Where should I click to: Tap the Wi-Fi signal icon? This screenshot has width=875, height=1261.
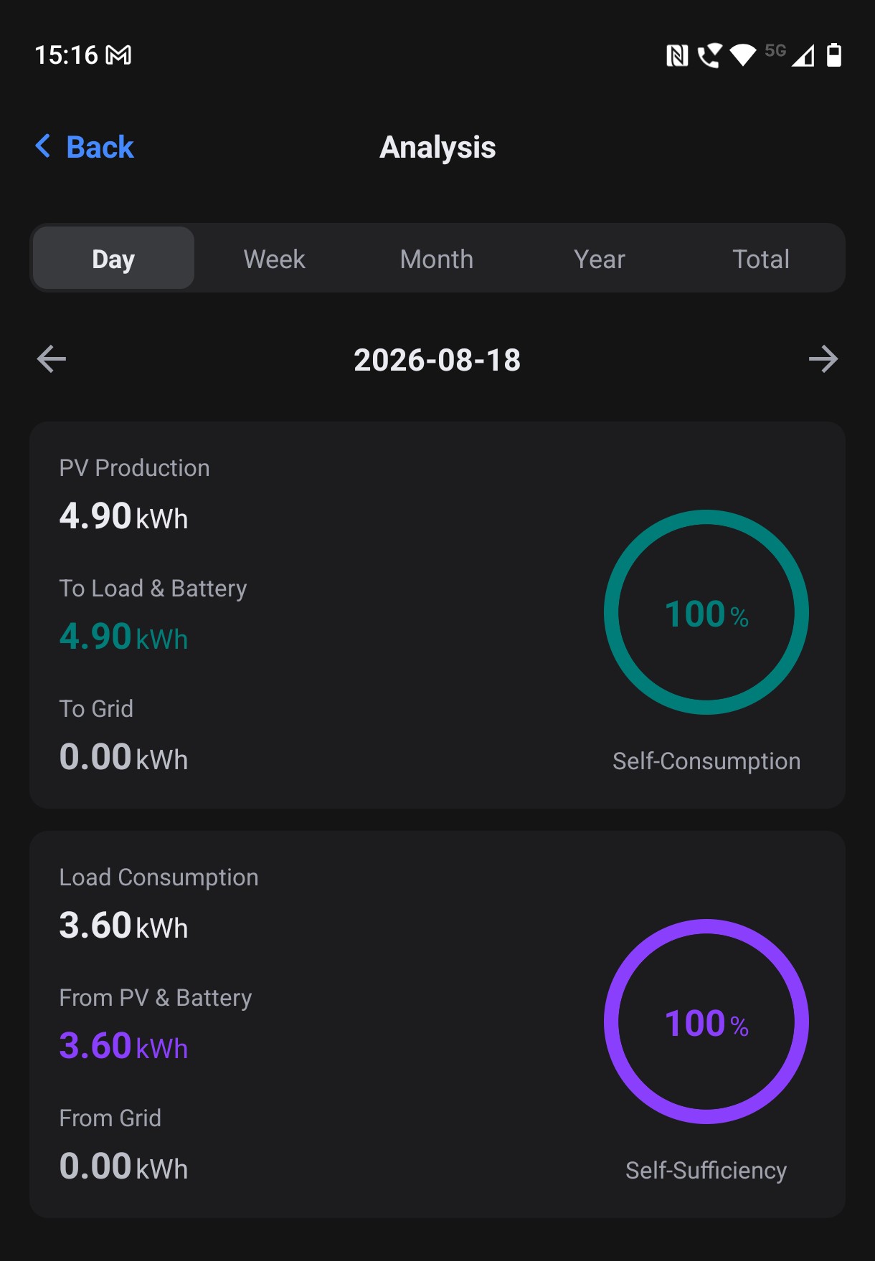click(x=743, y=55)
